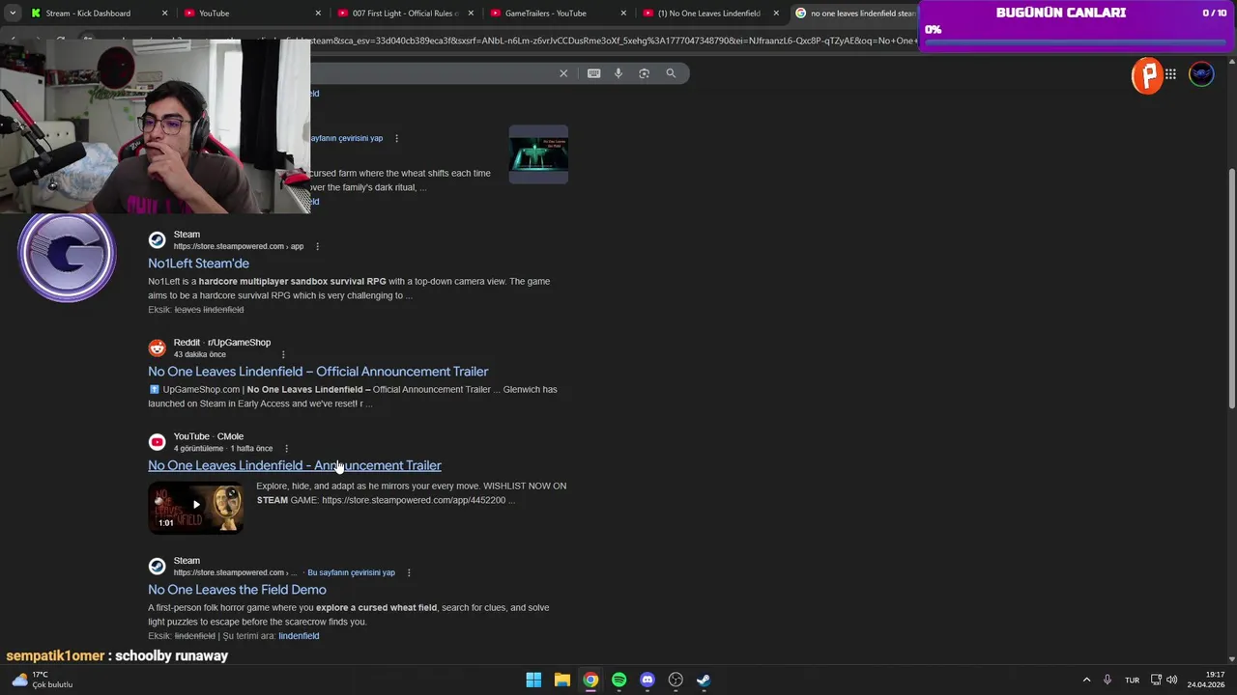Open more options for the No1Left Steam result
The image size is (1237, 695).
317,246
